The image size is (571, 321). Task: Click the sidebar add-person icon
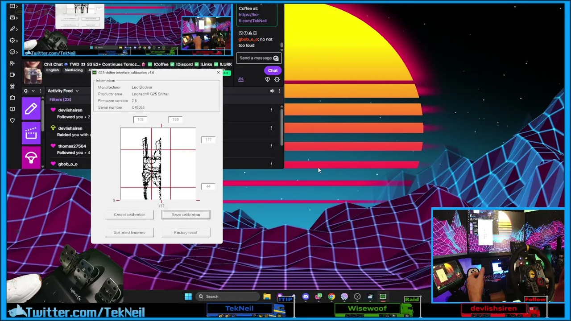pos(12,63)
